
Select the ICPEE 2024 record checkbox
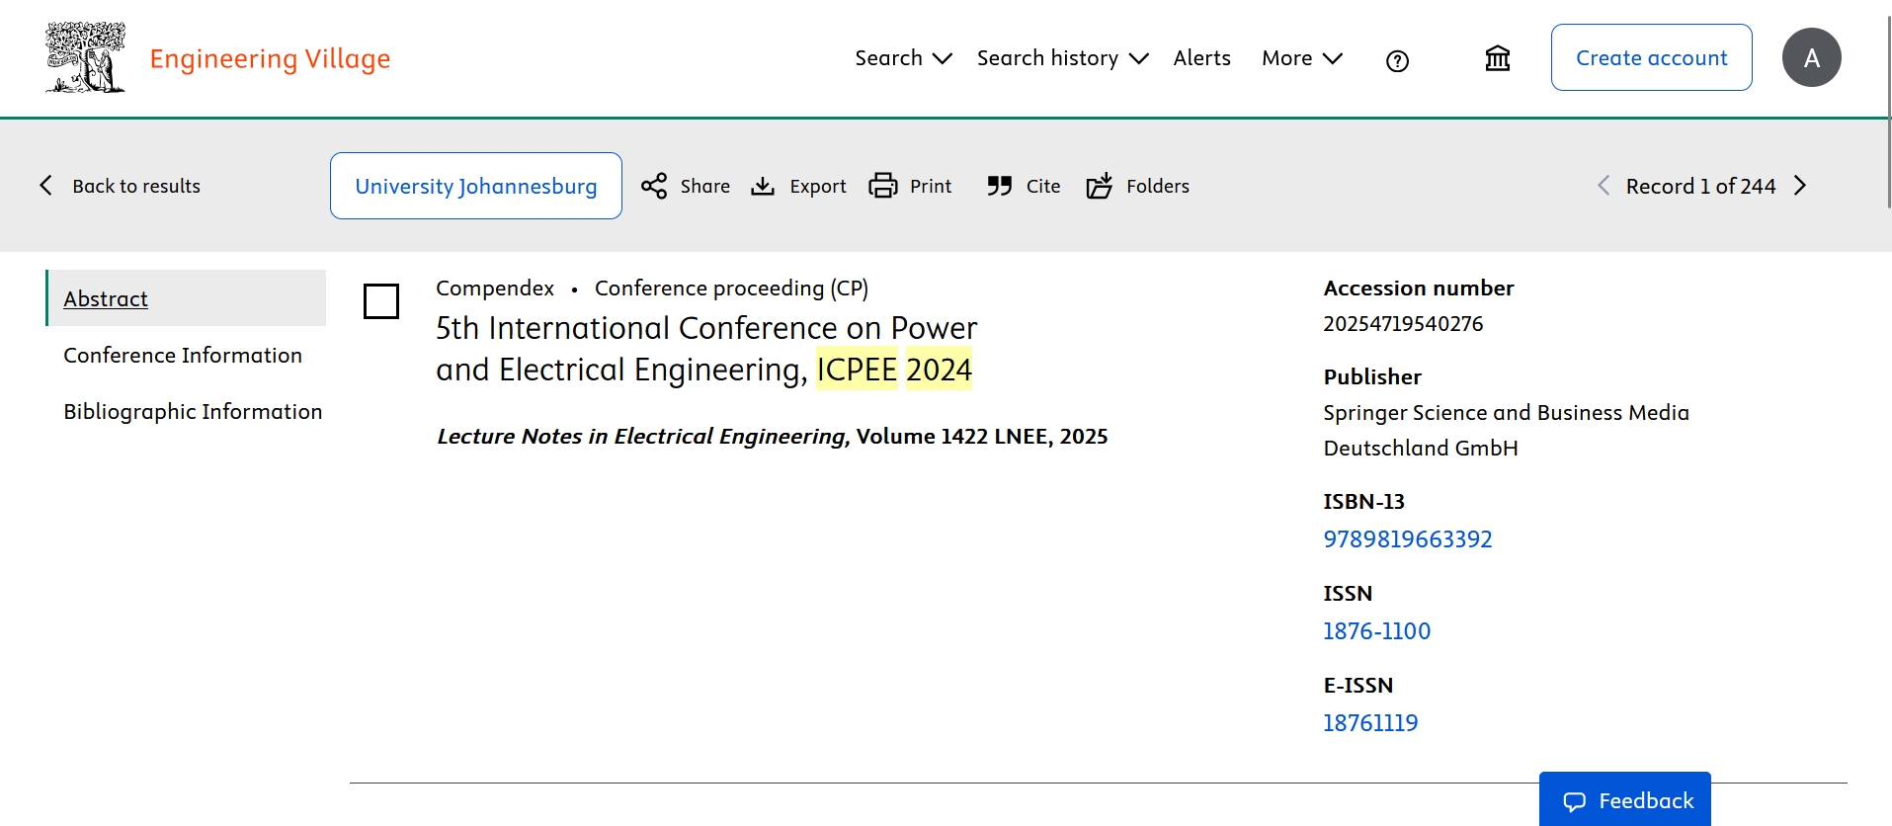pyautogui.click(x=381, y=301)
